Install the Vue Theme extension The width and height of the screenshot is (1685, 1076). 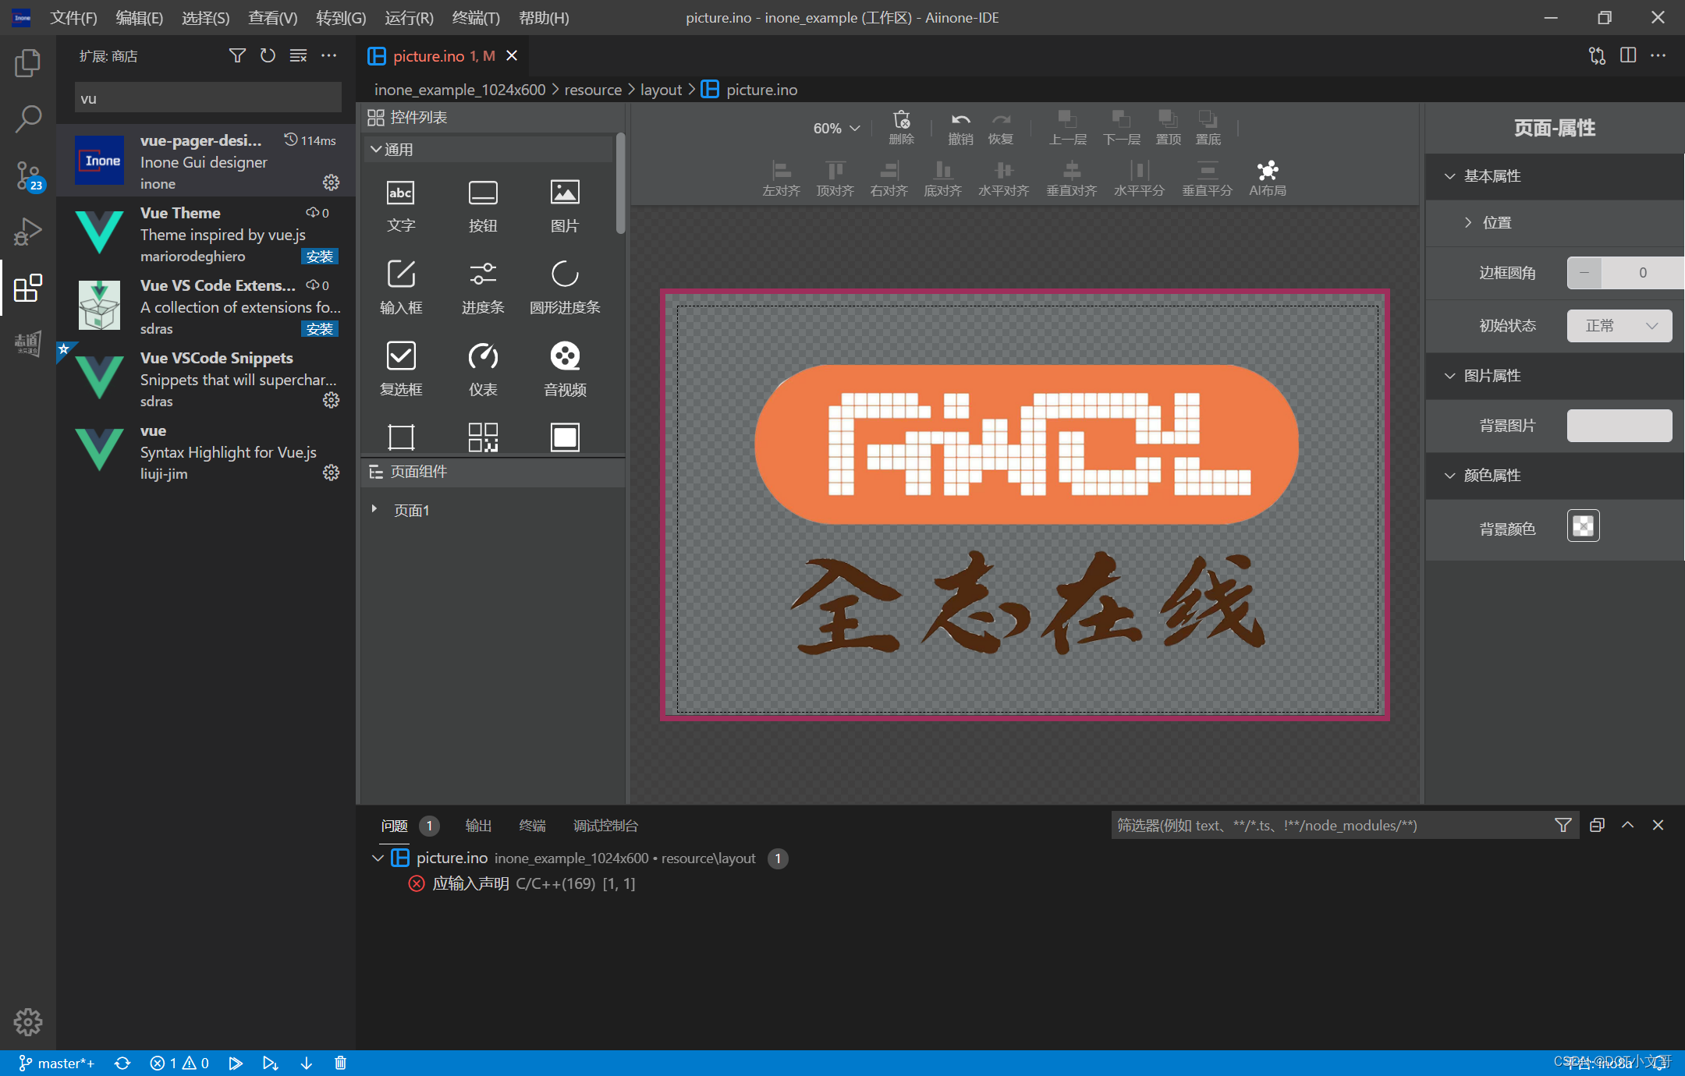[319, 257]
